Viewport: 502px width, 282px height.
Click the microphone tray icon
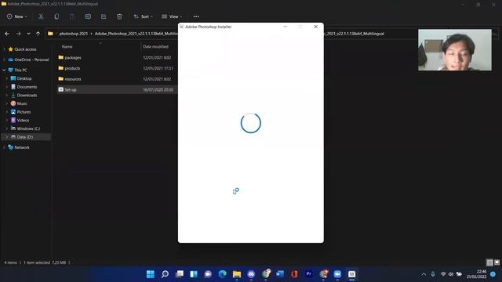point(433,274)
